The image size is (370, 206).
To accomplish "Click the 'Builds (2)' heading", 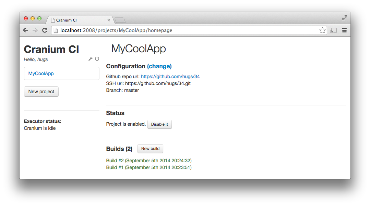I will click(x=119, y=149).
